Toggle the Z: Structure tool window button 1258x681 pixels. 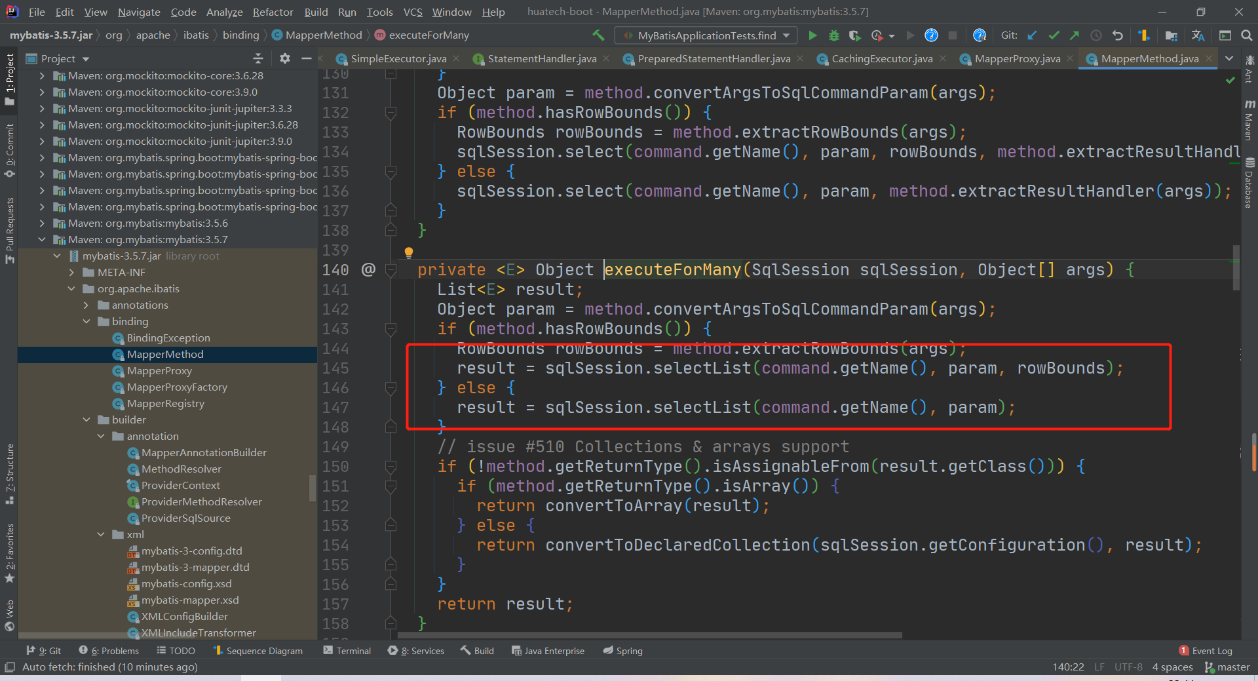9,474
